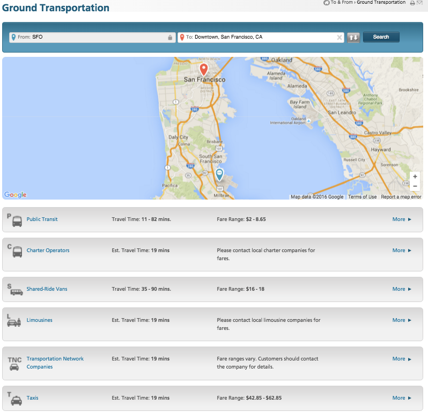Click the To & From breadcrumb link

[x=342, y=3]
